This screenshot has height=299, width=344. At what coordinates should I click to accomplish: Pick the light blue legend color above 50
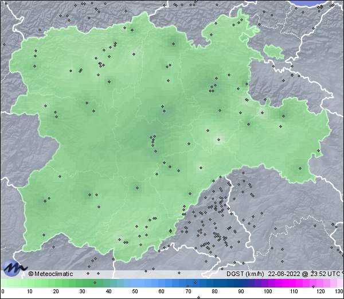135,284
